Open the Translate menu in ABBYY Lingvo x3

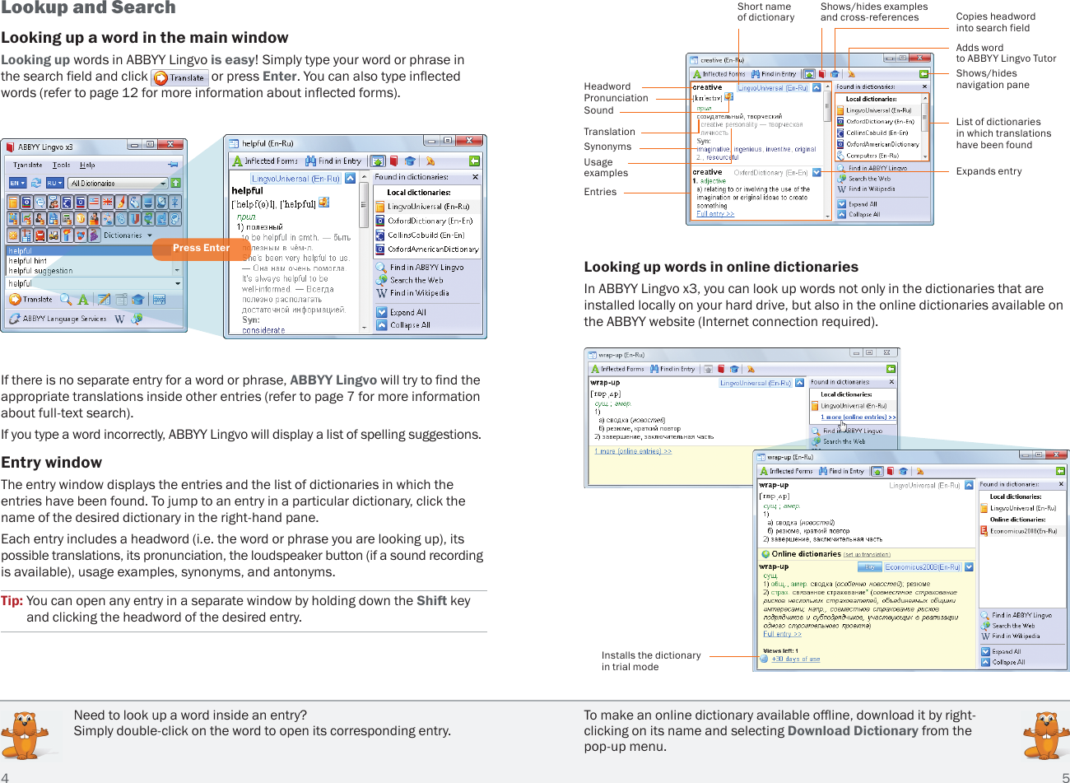click(28, 165)
